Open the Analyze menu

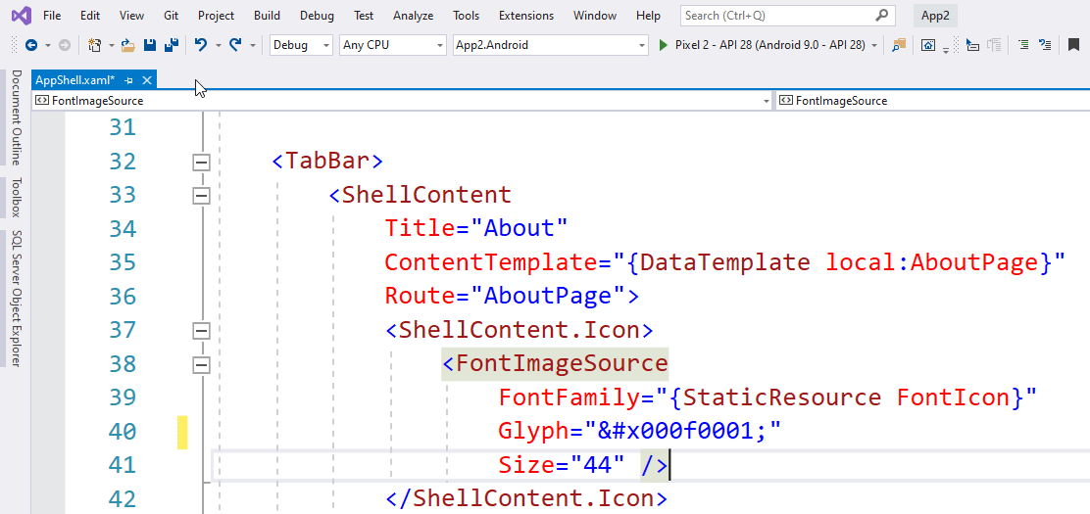[x=413, y=16]
